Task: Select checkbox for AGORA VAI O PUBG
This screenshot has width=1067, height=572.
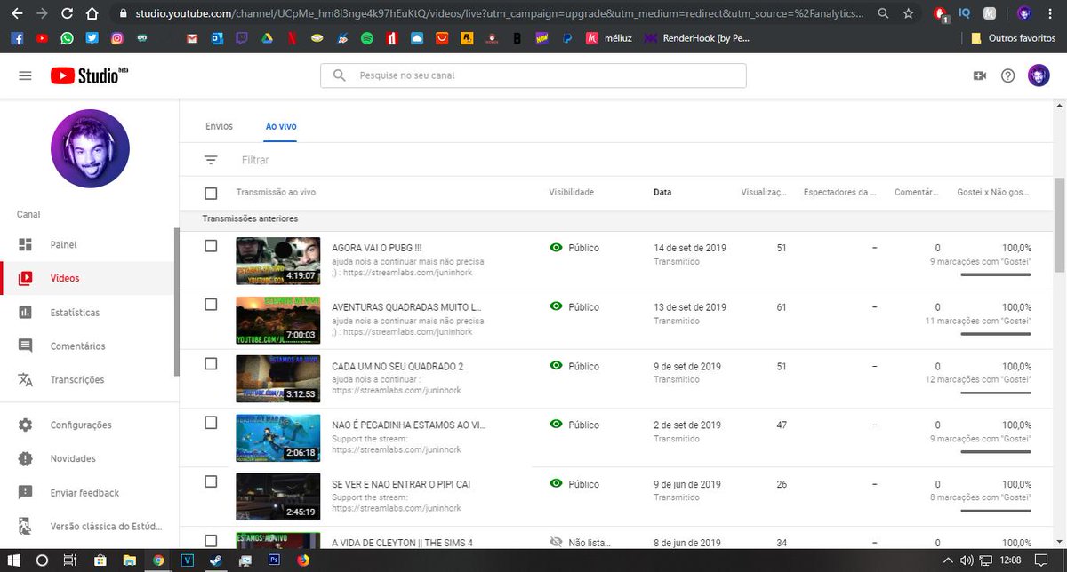Action: [x=211, y=245]
